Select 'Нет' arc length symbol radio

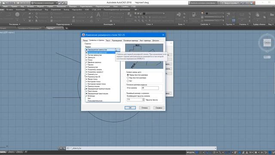coord(128,81)
